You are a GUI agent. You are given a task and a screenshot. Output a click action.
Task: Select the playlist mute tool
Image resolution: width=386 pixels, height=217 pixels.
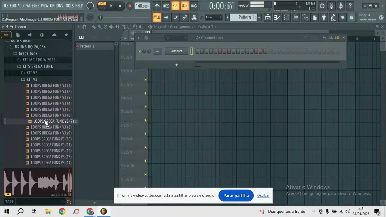[111, 27]
